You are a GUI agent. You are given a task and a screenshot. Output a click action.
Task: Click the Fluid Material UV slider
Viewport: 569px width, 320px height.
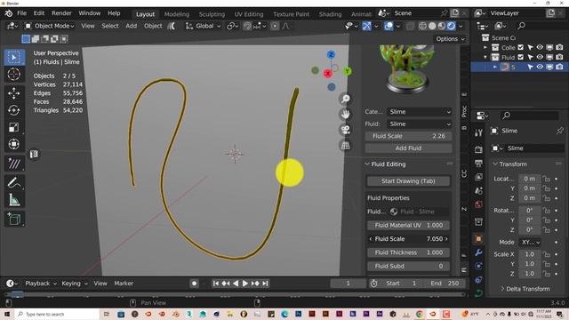pyautogui.click(x=408, y=225)
